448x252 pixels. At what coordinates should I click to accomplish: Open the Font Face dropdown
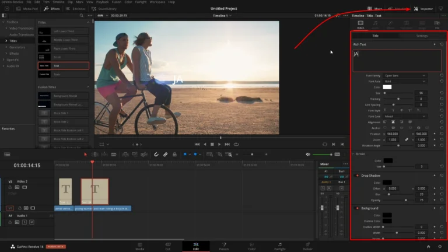pyautogui.click(x=405, y=82)
